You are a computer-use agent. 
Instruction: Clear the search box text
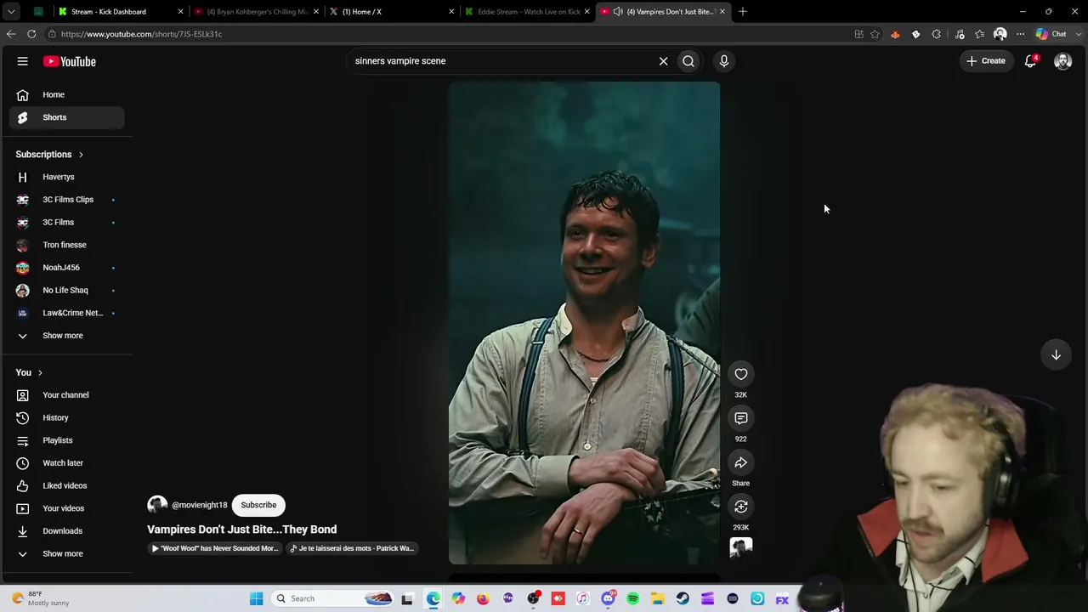(x=664, y=61)
